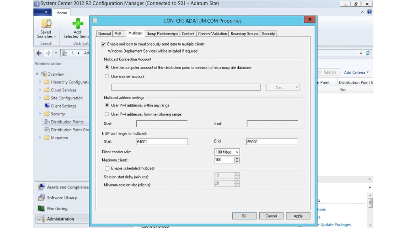Collapse the Overview tree node
The image size is (406, 228).
(37, 74)
